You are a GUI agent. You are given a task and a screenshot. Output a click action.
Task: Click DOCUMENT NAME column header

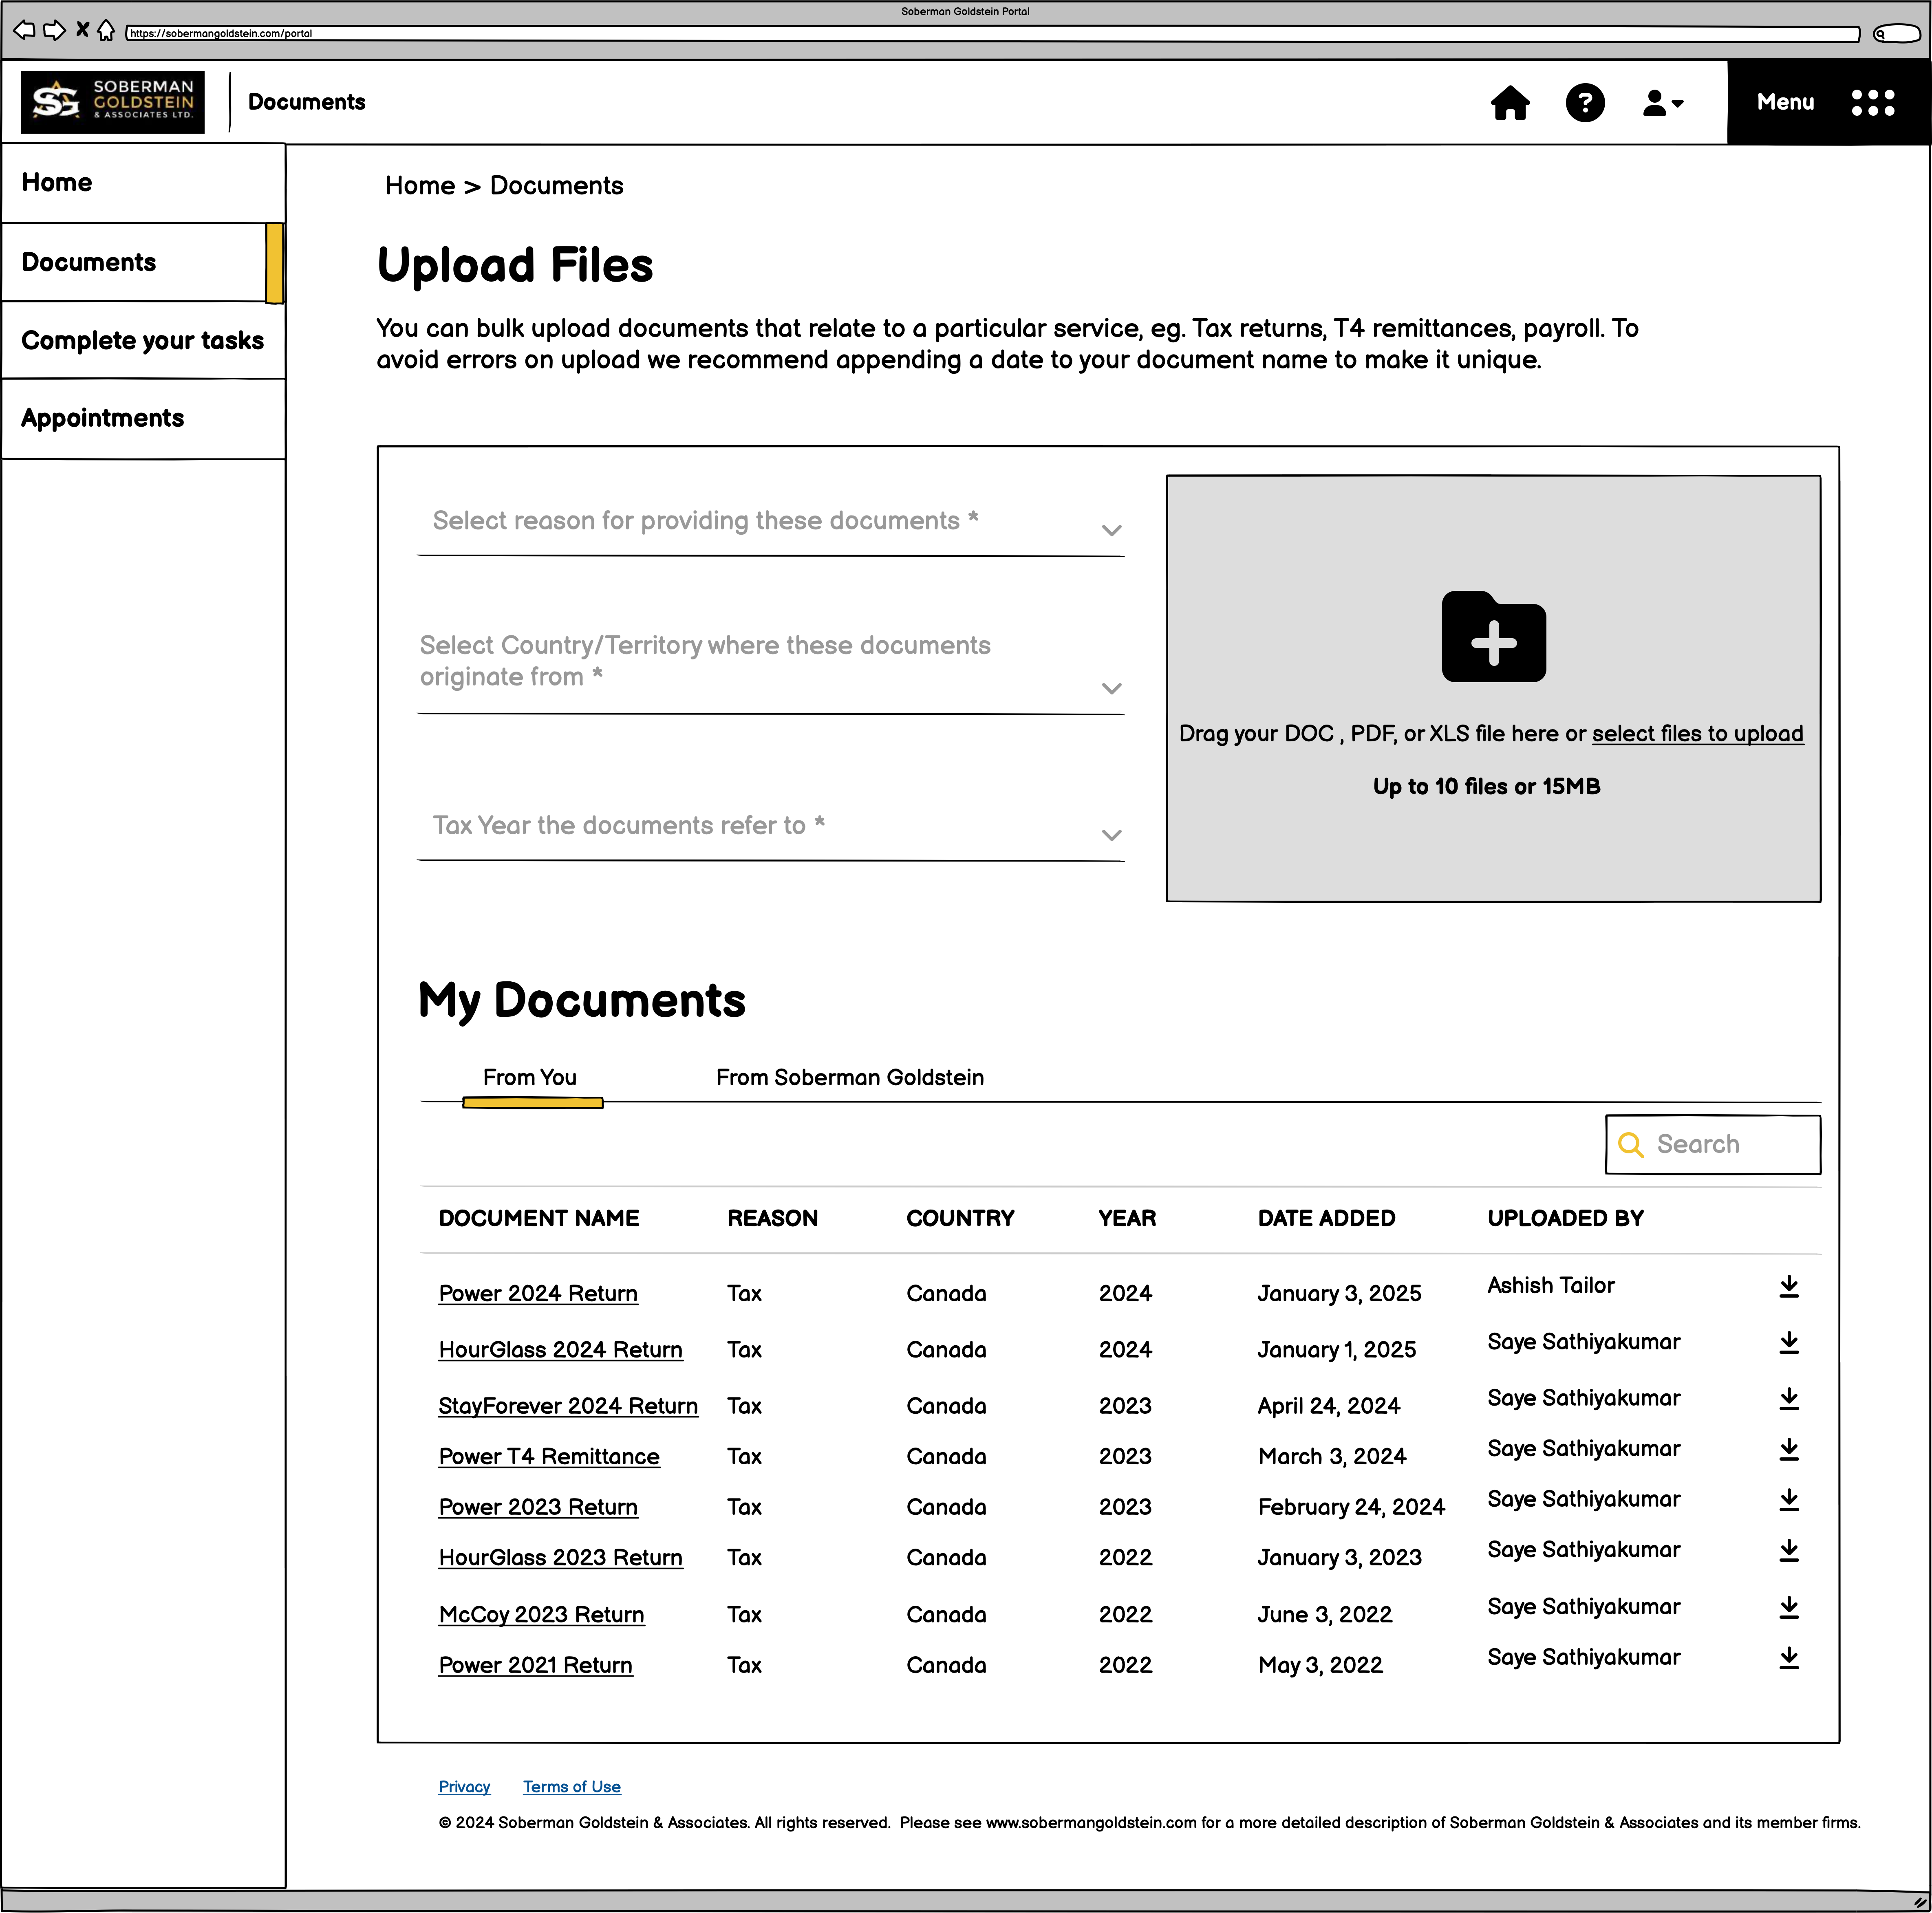[539, 1219]
